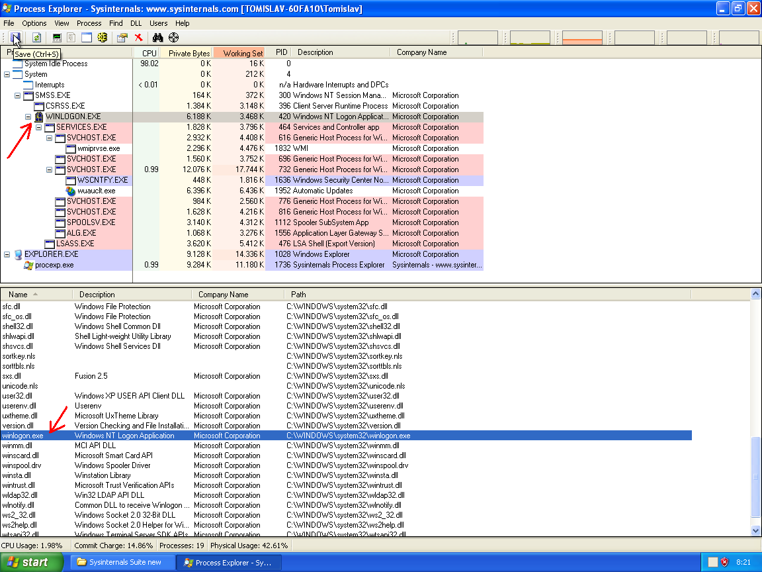The image size is (762, 572).
Task: Click the red X Kill Process icon
Action: point(138,38)
